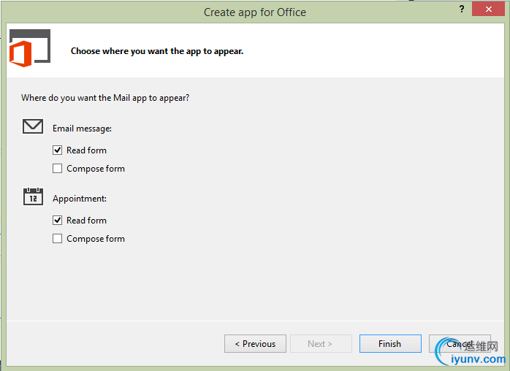Click the orange Office logo icon
The width and height of the screenshot is (510, 371).
[20, 53]
